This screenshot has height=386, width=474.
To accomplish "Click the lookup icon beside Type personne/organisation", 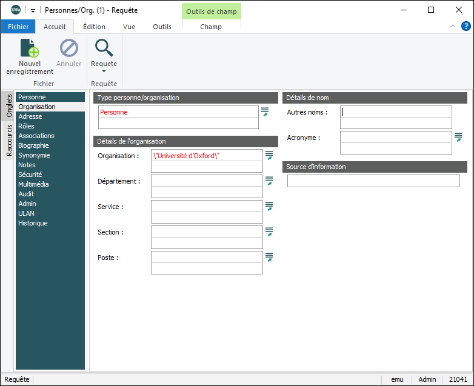I will [265, 111].
